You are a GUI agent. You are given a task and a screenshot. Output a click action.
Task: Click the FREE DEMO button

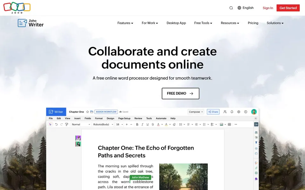click(x=180, y=93)
